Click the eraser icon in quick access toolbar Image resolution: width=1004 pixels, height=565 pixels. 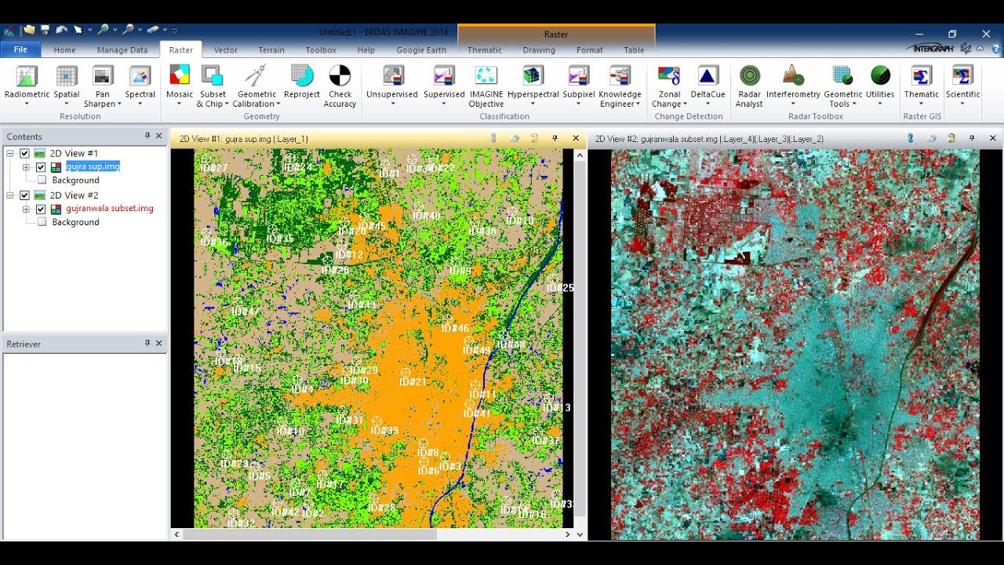(153, 30)
